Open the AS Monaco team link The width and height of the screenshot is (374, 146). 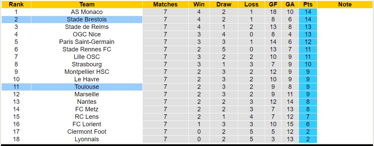[x=87, y=12]
